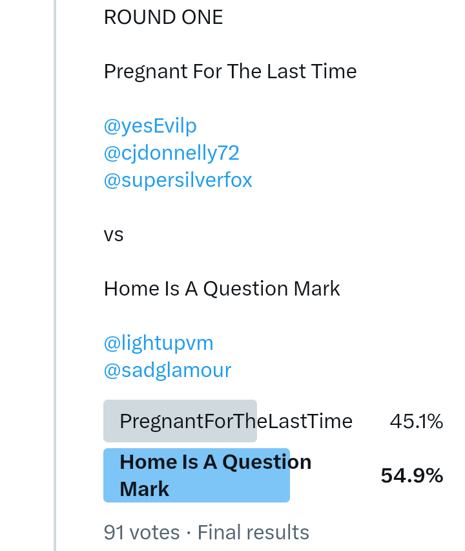Open the @lightupvm mention
The height and width of the screenshot is (551, 465).
tap(158, 343)
